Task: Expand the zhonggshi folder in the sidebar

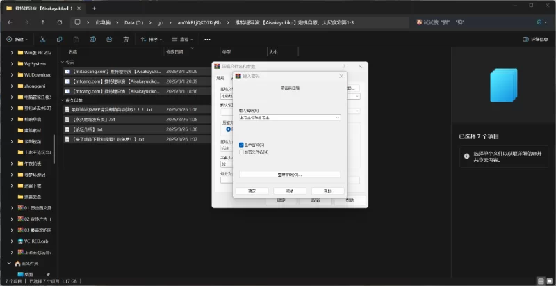Action: point(12,86)
